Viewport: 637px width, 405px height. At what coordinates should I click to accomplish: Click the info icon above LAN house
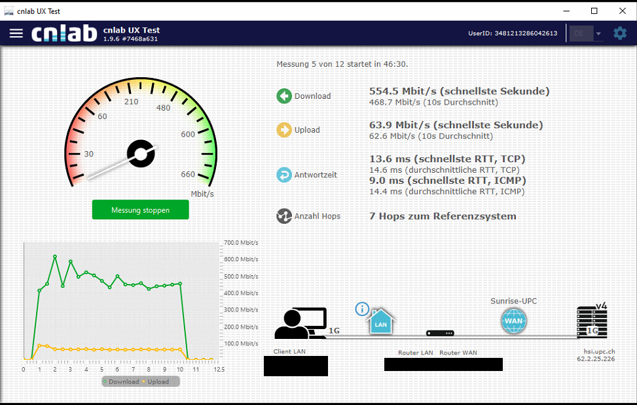point(362,309)
